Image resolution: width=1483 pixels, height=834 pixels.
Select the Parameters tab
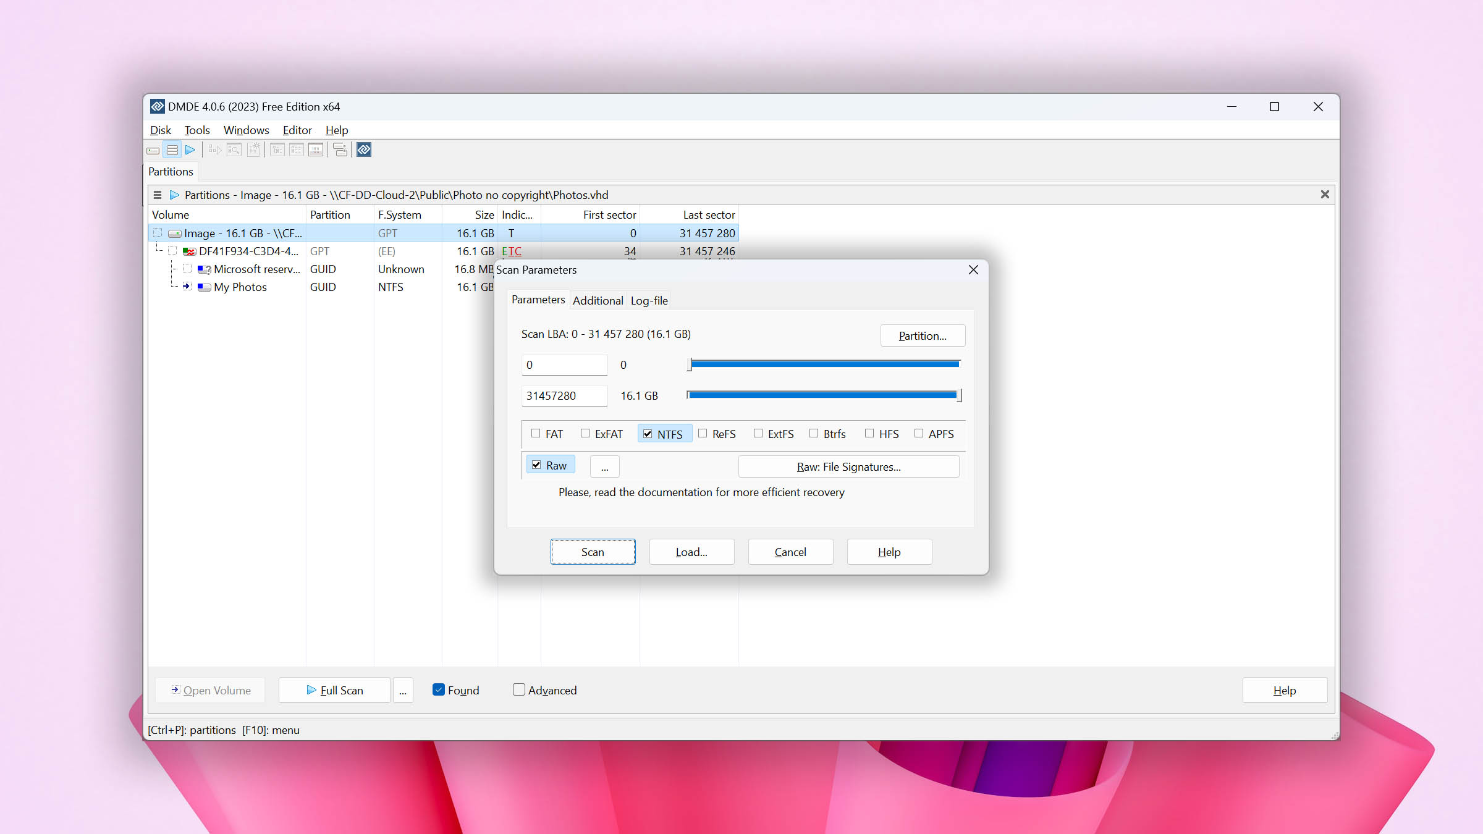(538, 300)
